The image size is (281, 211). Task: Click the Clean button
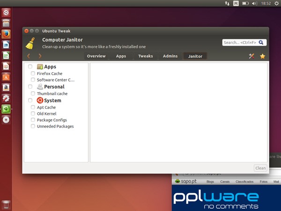(260, 168)
